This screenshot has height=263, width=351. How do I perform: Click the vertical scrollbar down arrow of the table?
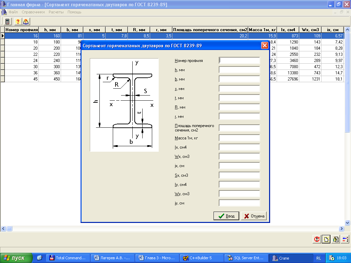(348, 223)
